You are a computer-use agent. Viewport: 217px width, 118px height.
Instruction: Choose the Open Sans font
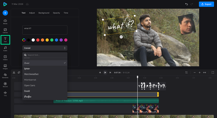coord(45,85)
